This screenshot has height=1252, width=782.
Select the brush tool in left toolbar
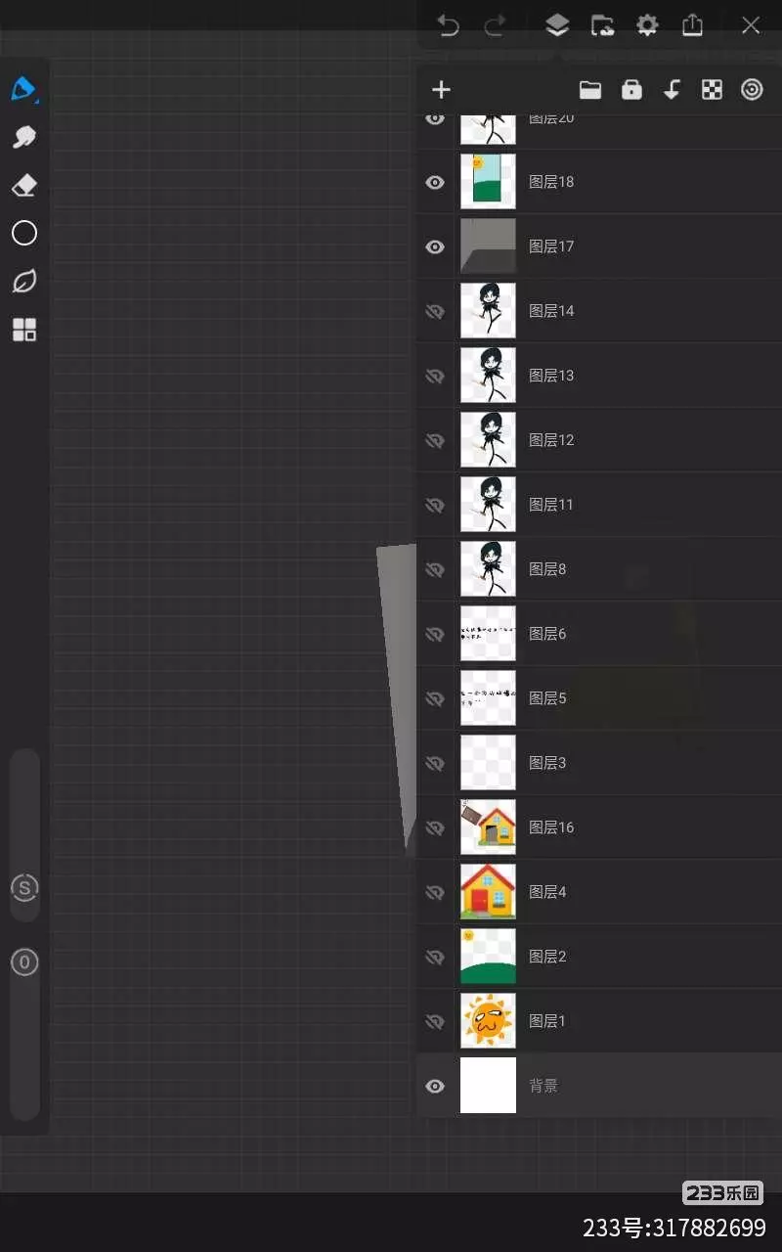23,89
